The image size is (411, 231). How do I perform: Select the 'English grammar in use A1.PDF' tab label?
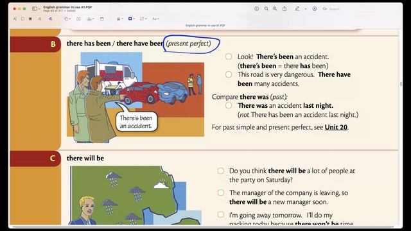tap(205, 26)
